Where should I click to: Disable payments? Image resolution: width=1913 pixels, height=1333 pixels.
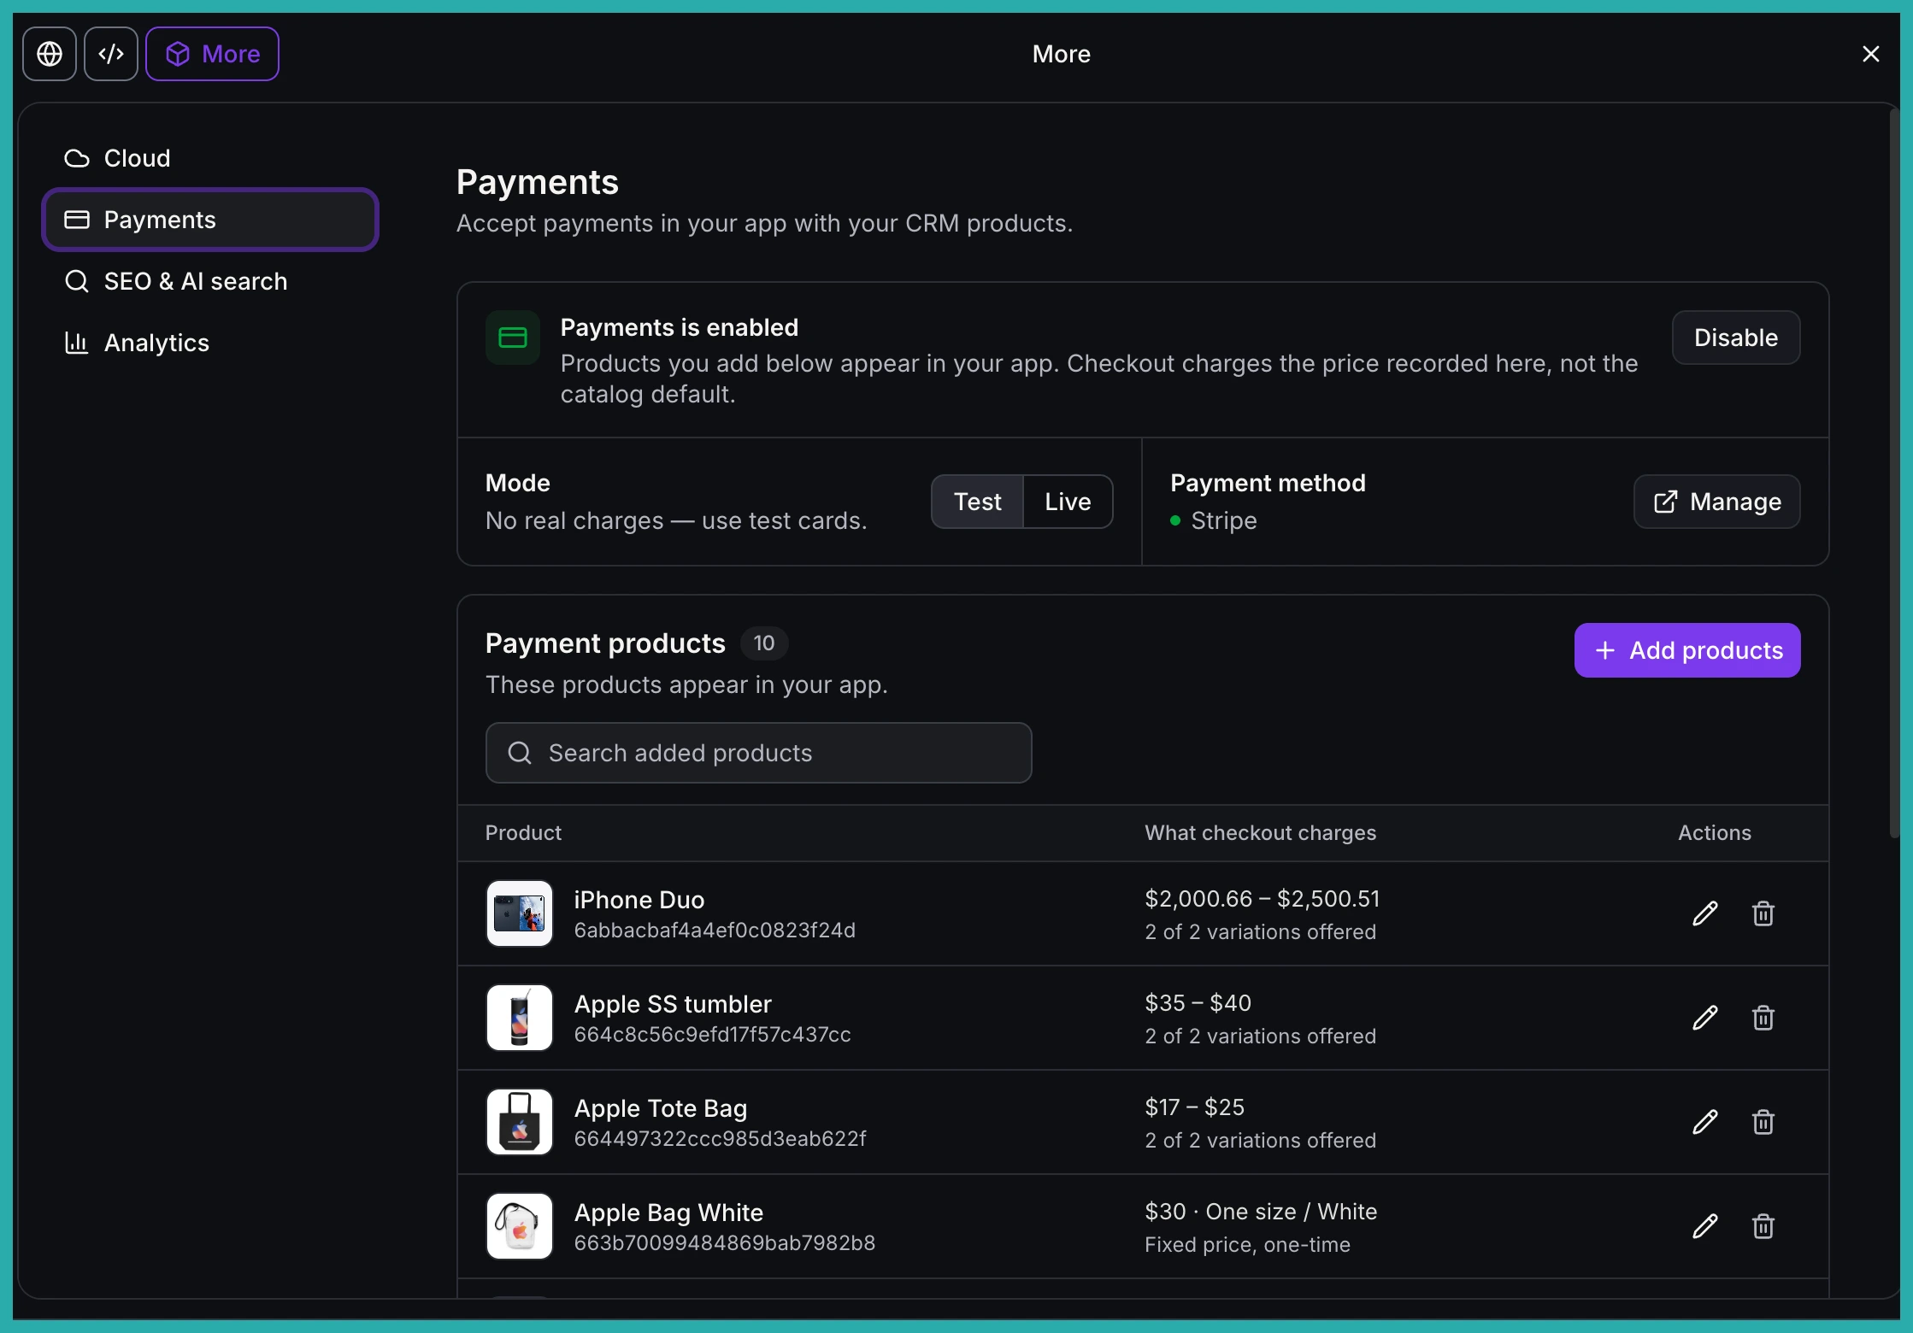click(x=1736, y=338)
